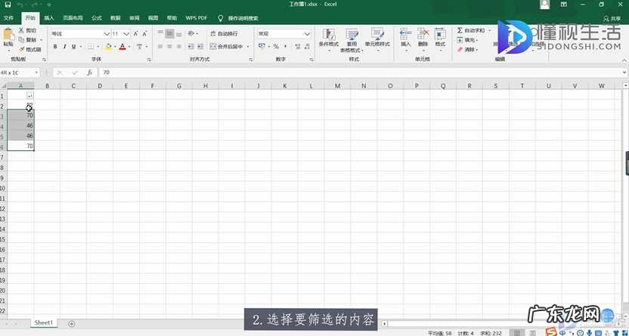Click the Wrap Text (自动换行) button
Screen dimensions: 629x336
[224, 34]
